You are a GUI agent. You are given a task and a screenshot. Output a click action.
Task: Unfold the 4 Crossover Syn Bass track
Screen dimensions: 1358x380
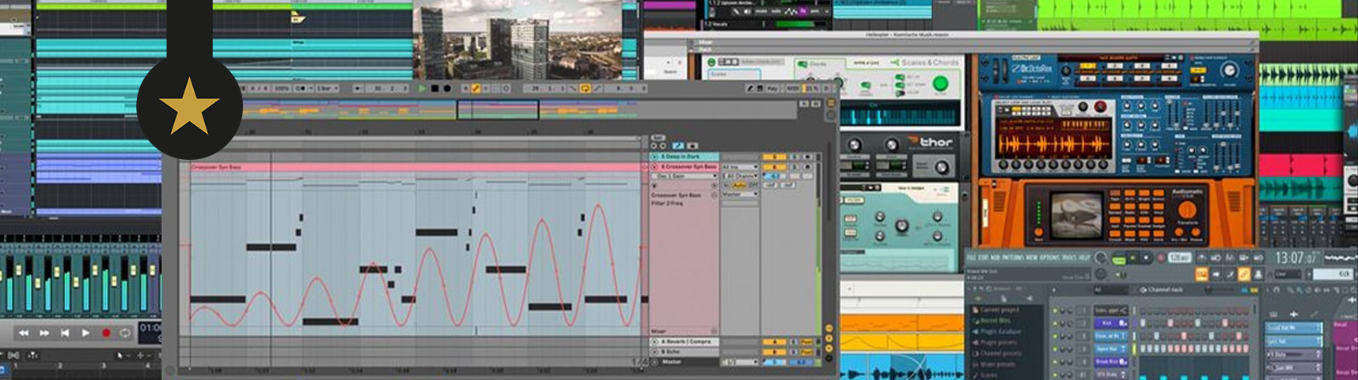point(654,167)
